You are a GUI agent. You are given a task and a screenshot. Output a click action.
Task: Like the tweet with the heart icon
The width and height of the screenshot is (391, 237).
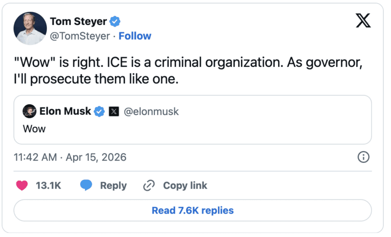pos(22,185)
